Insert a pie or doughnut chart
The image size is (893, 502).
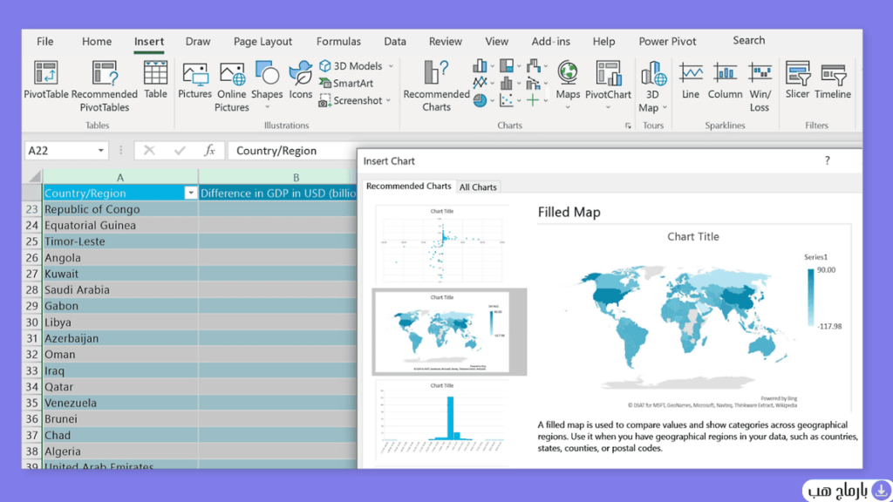480,101
